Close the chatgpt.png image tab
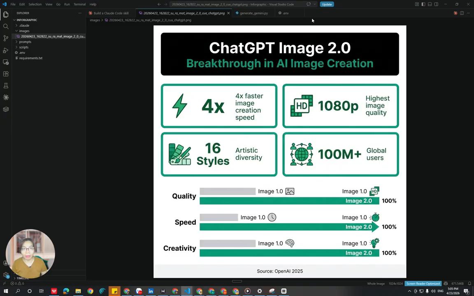 pos(228,13)
